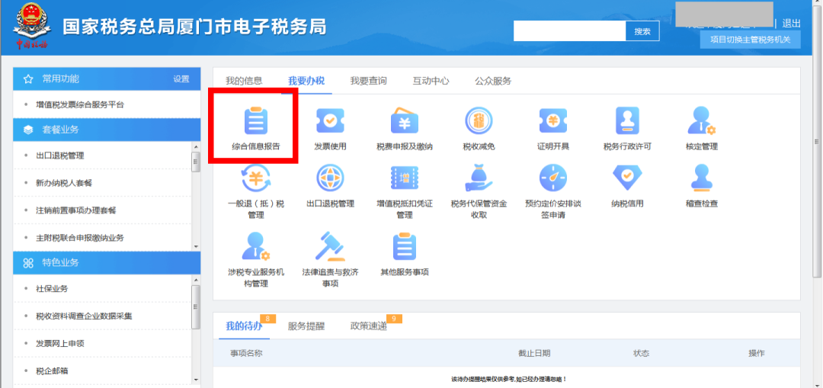The width and height of the screenshot is (823, 388).
Task: Open 社保业务 in the sidebar
Action: click(52, 289)
